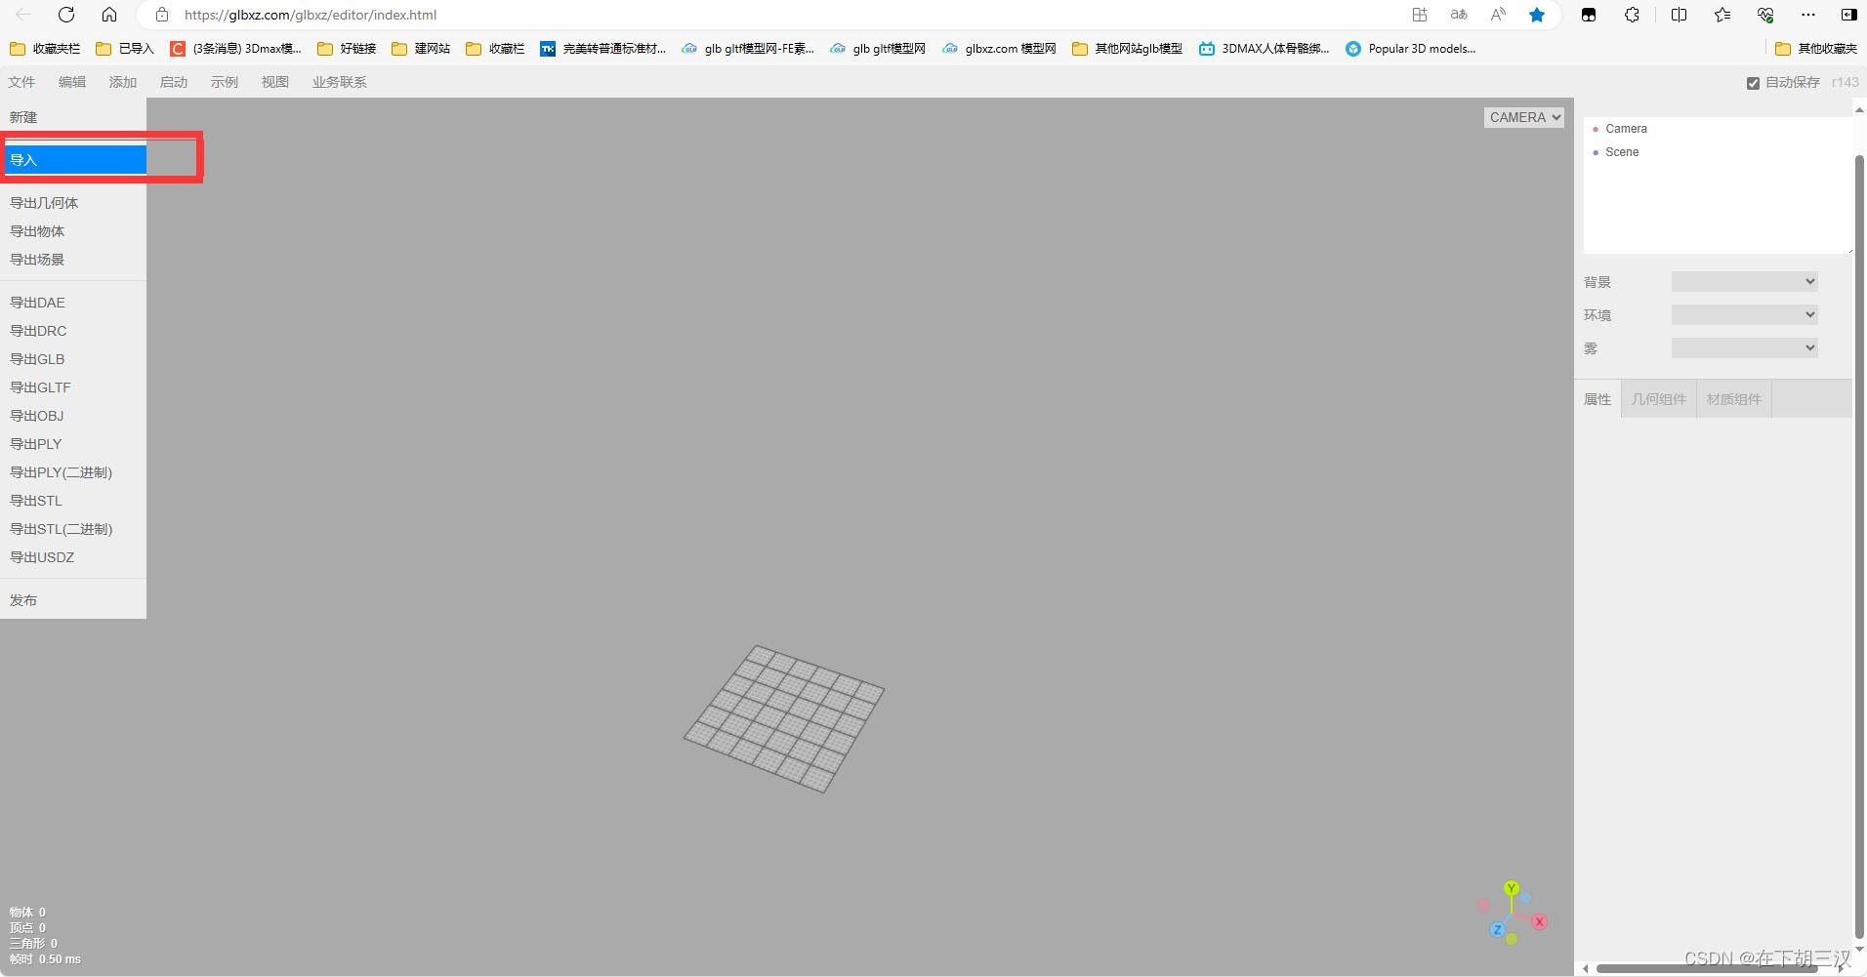Choose 导出物体 menu entry
The image size is (1867, 977).
pos(73,231)
